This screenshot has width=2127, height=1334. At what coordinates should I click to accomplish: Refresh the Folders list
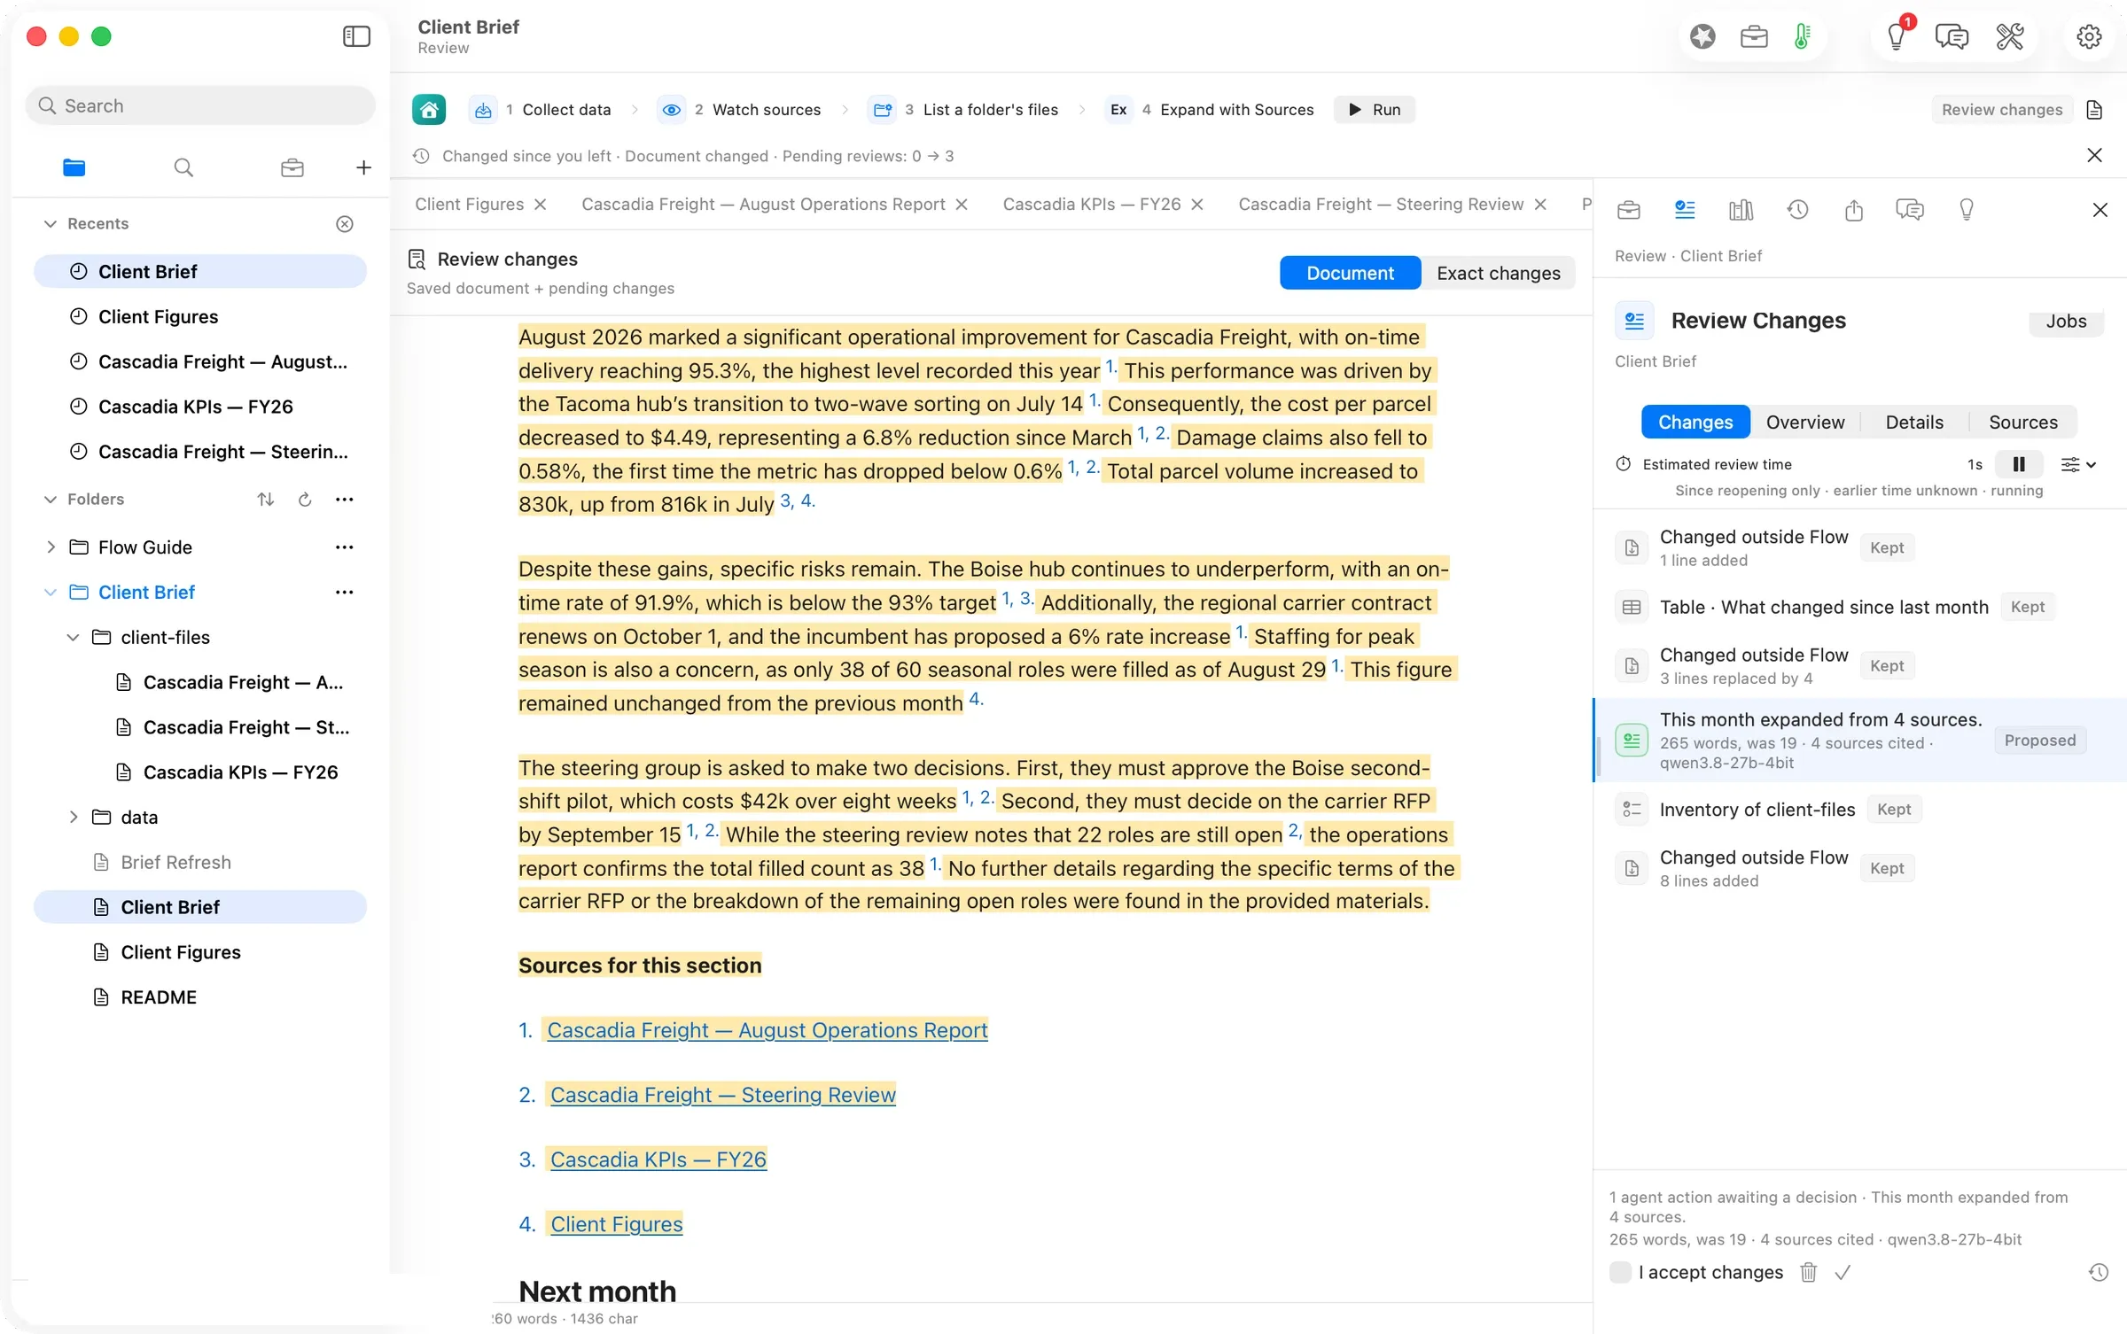click(305, 500)
